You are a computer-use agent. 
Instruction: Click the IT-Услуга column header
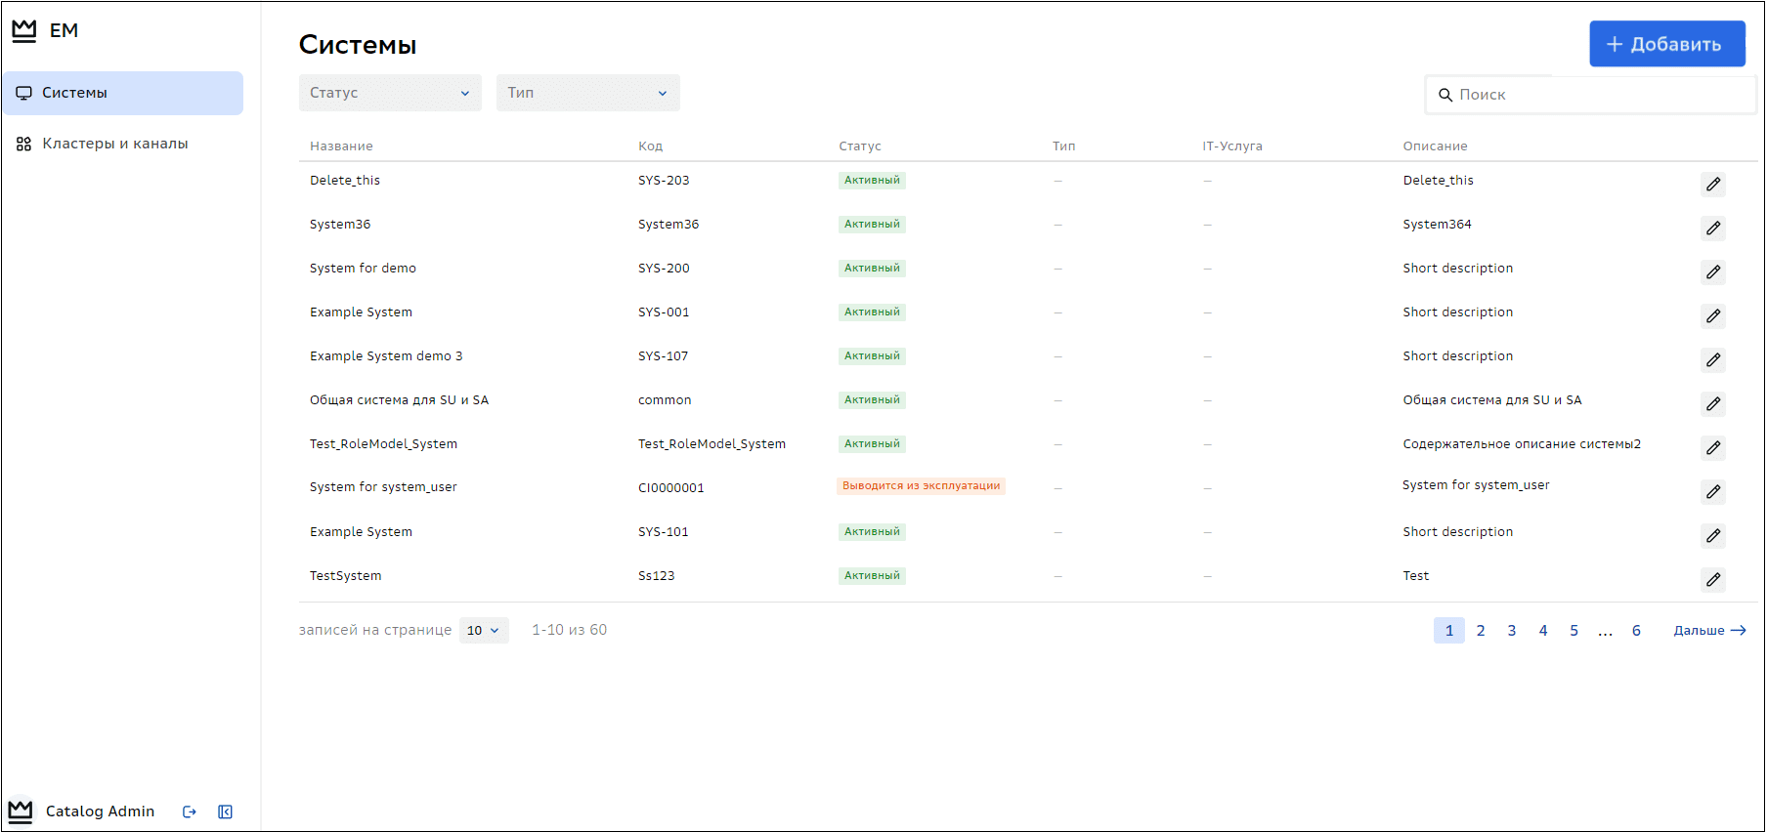click(1232, 146)
